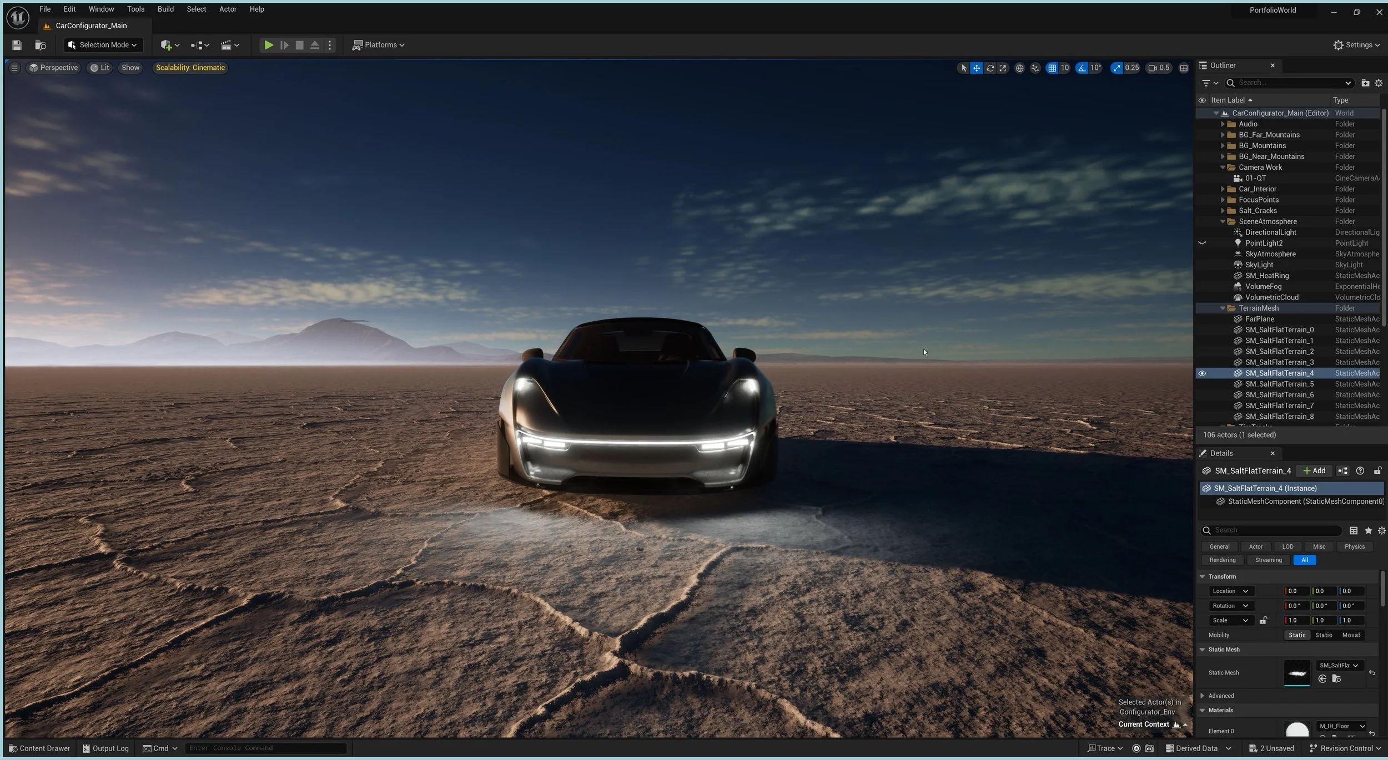Toggle visibility of PointLight2
This screenshot has height=760, width=1388.
click(1202, 243)
